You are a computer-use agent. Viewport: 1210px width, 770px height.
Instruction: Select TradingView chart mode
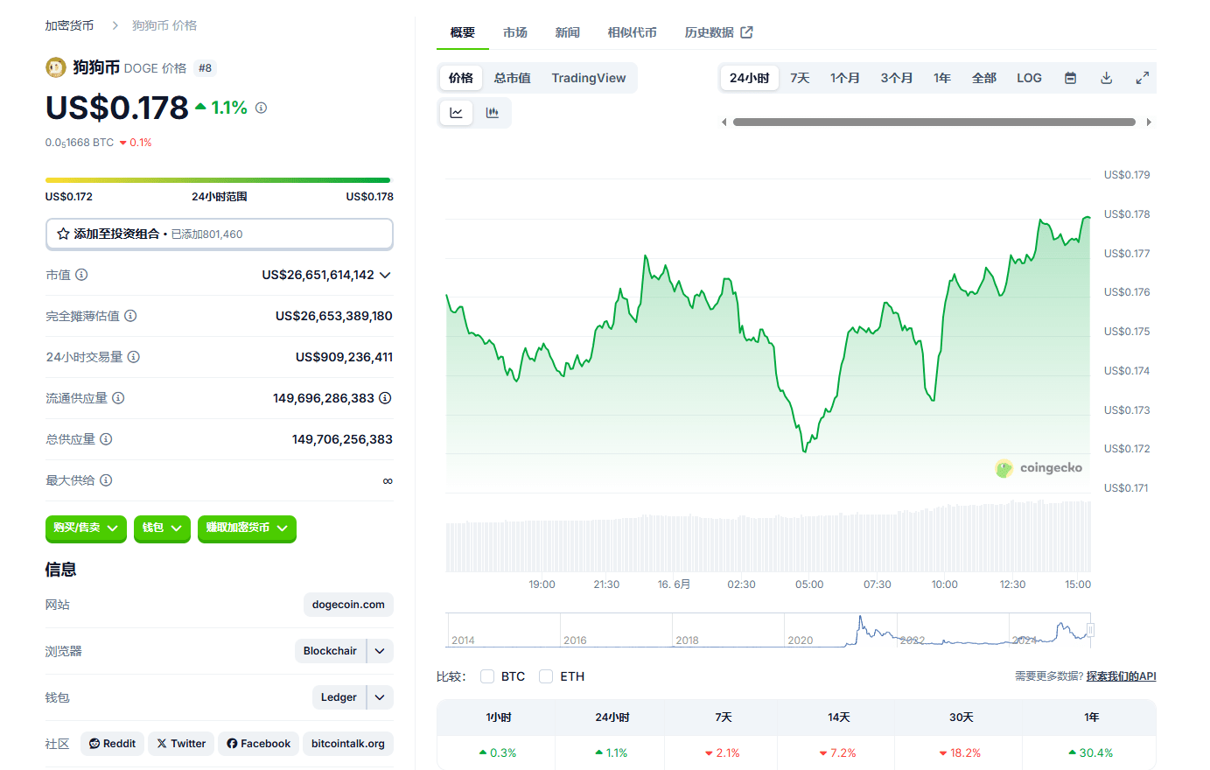coord(588,78)
